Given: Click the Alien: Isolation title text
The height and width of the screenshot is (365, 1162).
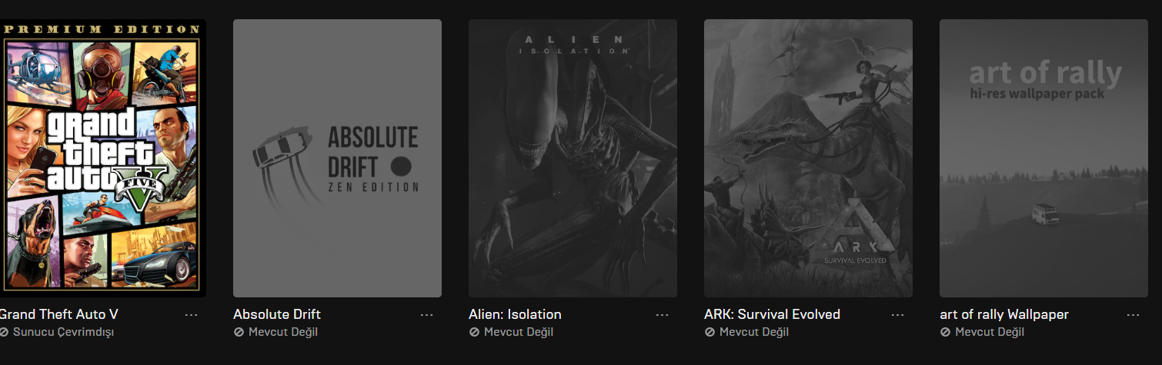Looking at the screenshot, I should (515, 314).
